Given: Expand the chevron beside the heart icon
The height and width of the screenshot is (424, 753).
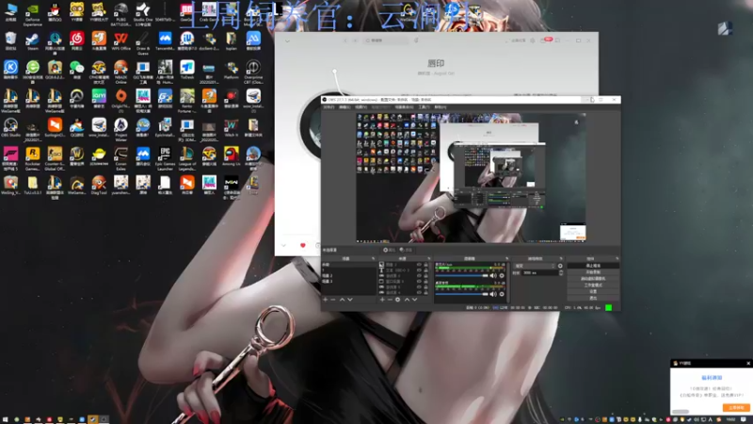Looking at the screenshot, I should (x=283, y=245).
